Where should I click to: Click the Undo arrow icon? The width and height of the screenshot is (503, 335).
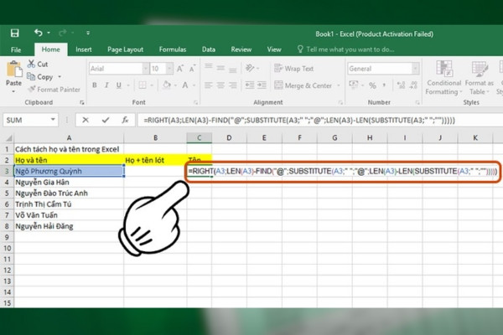39,33
